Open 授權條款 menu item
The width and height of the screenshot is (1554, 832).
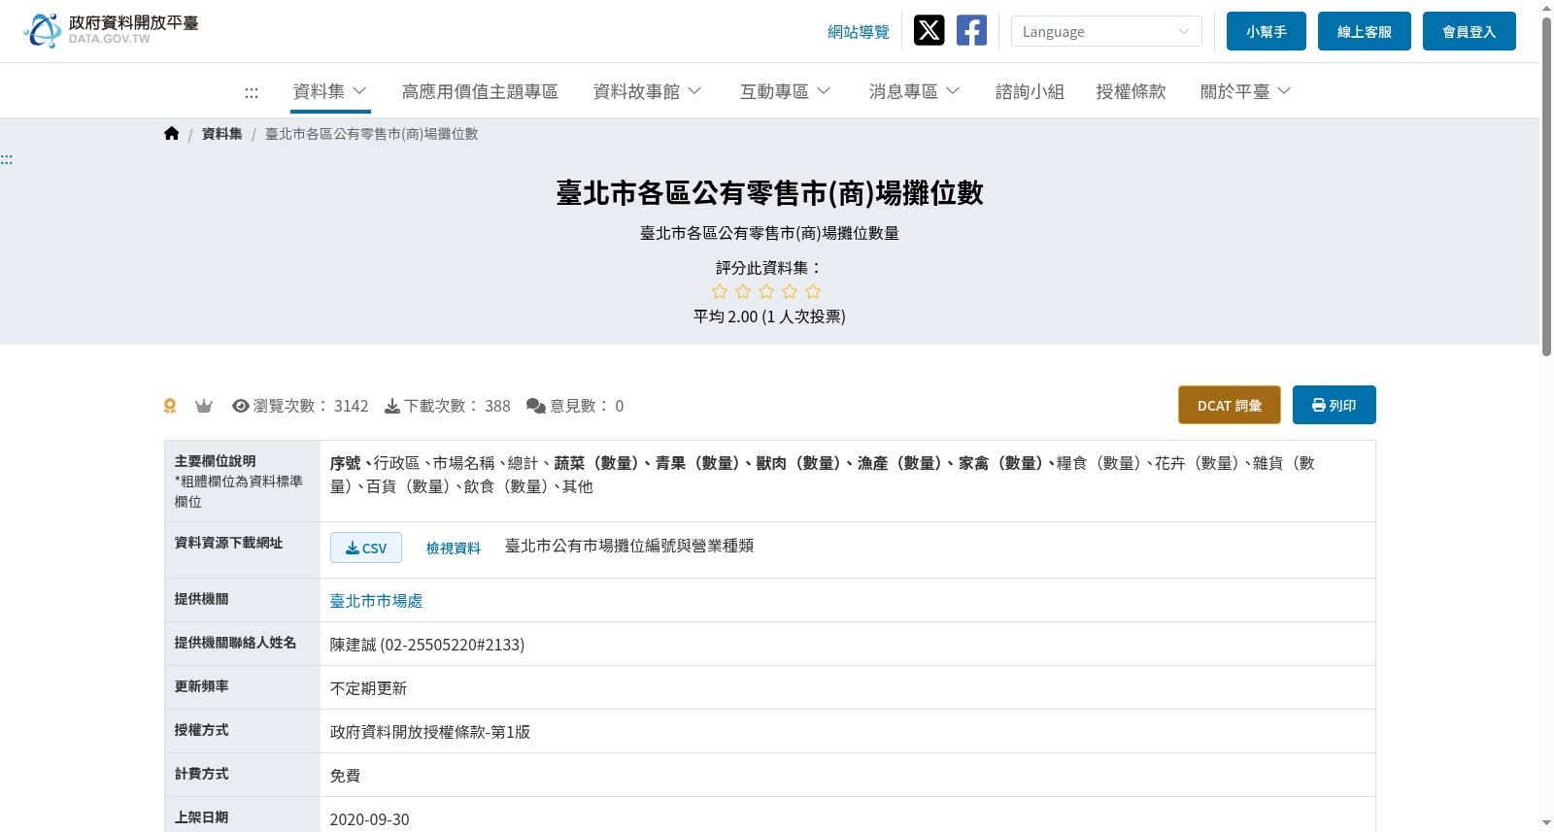(1131, 91)
